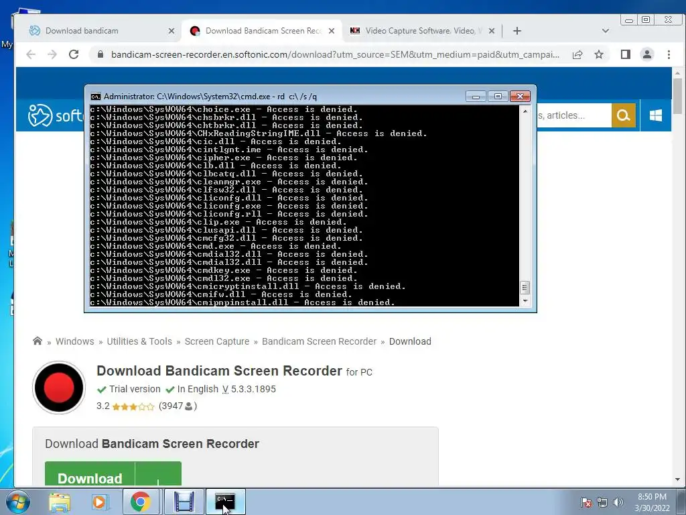Click the Bandicam red record logo

pyautogui.click(x=59, y=388)
